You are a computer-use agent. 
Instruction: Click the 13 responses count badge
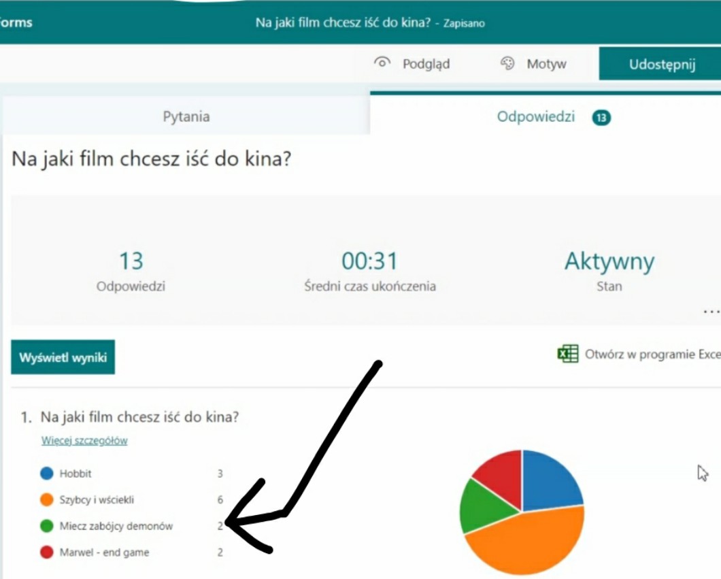pyautogui.click(x=601, y=118)
